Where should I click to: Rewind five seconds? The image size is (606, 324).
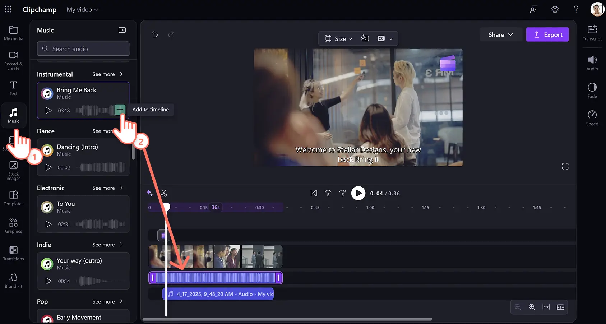(328, 193)
